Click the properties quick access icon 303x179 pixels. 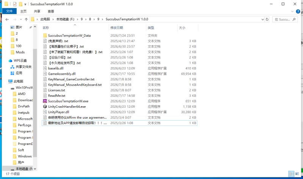coord(15,4)
